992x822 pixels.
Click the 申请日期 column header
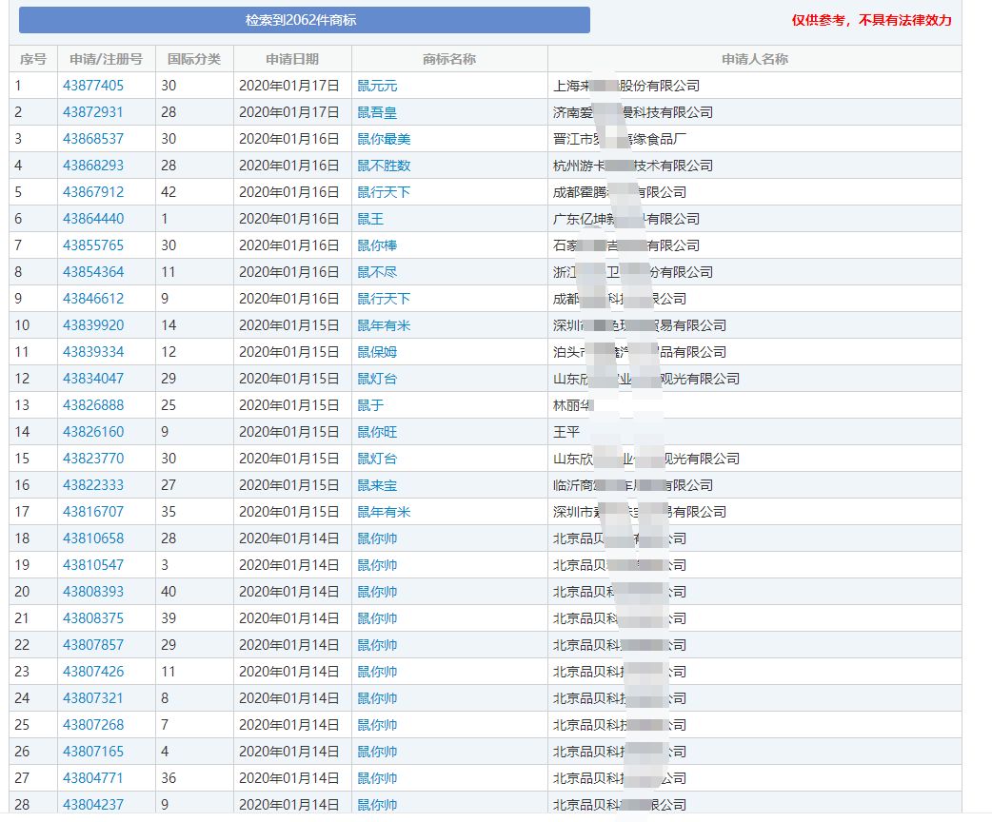coord(292,59)
